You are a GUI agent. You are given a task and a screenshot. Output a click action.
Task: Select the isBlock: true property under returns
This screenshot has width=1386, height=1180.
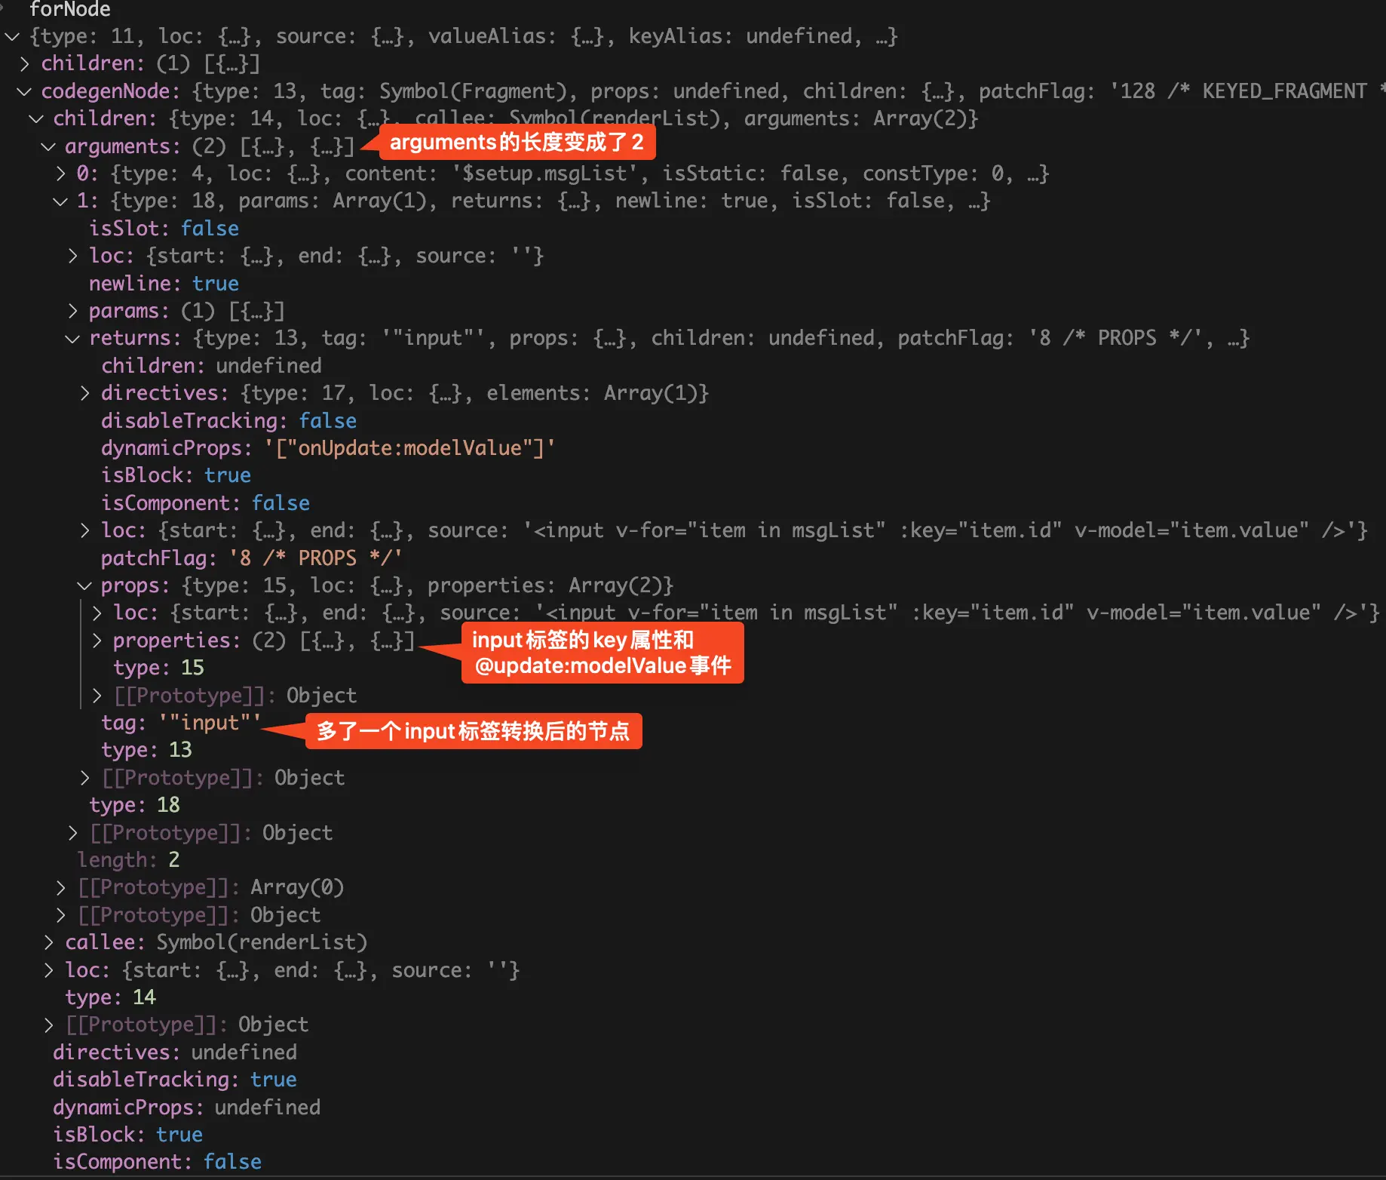[x=176, y=475]
